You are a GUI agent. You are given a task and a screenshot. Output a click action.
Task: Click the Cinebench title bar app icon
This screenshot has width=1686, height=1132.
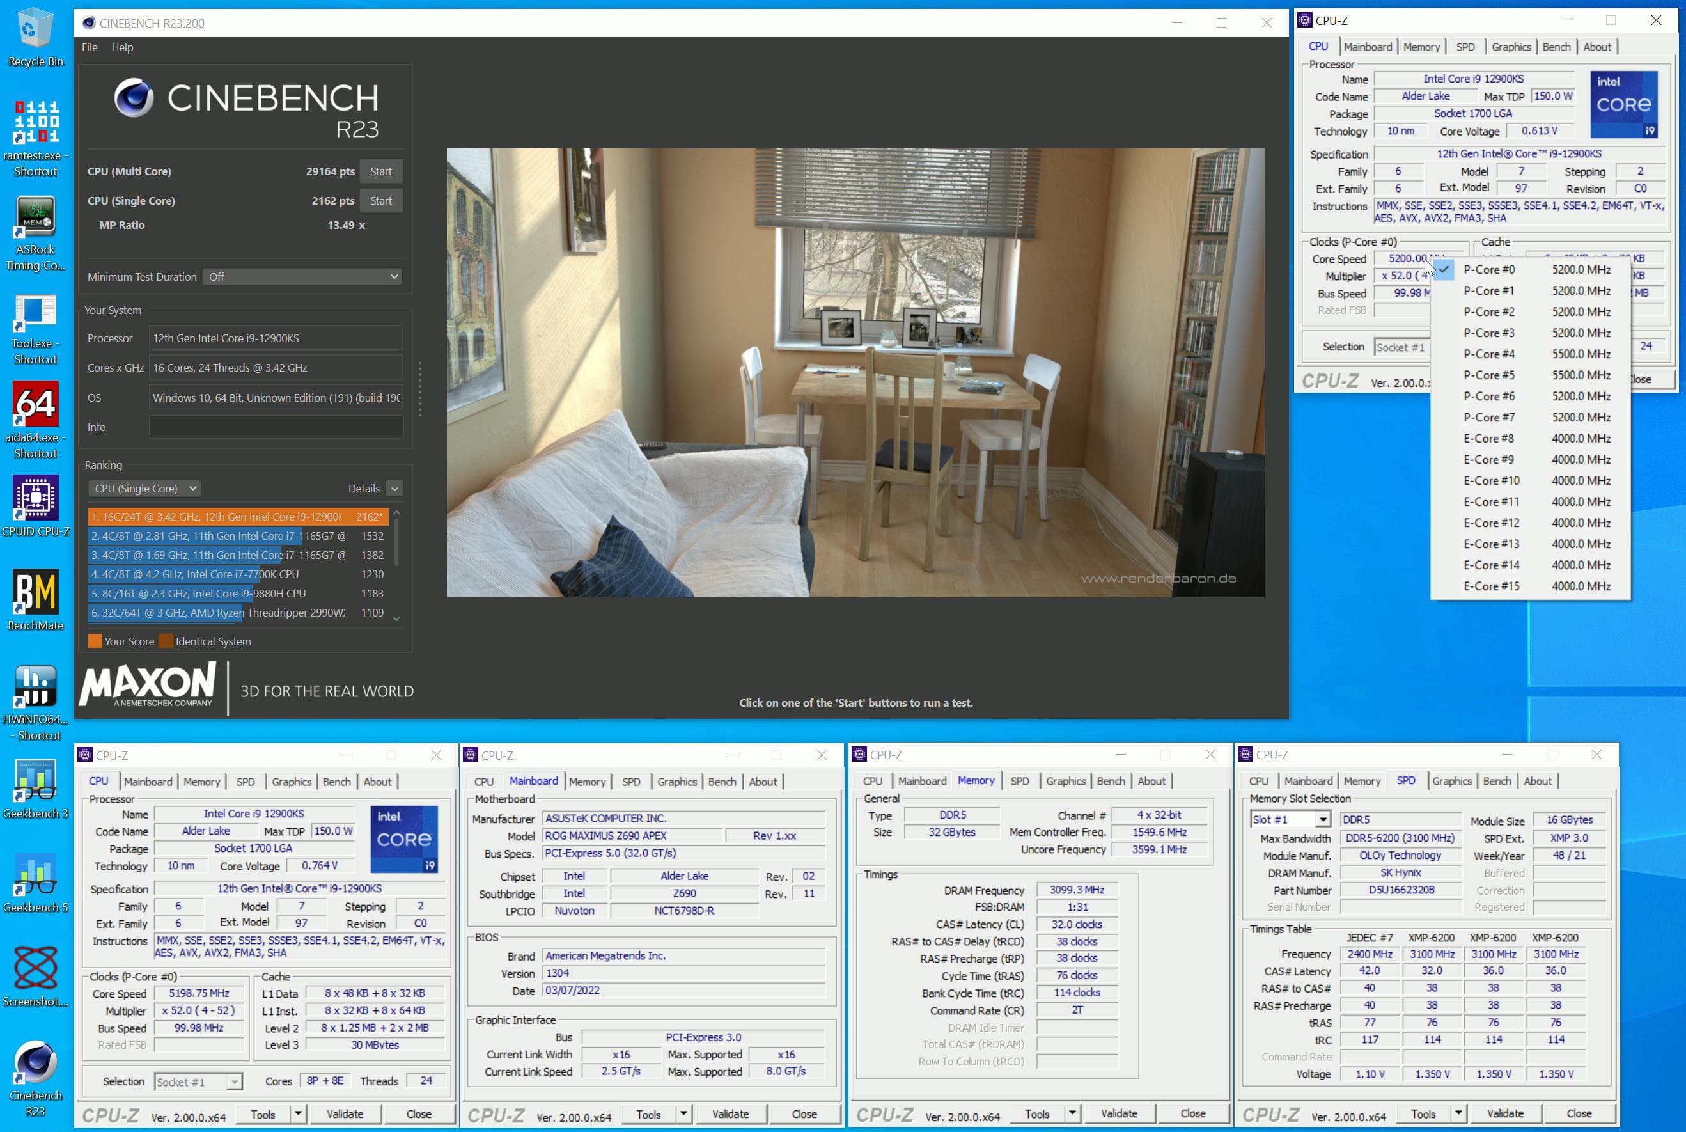pyautogui.click(x=89, y=22)
